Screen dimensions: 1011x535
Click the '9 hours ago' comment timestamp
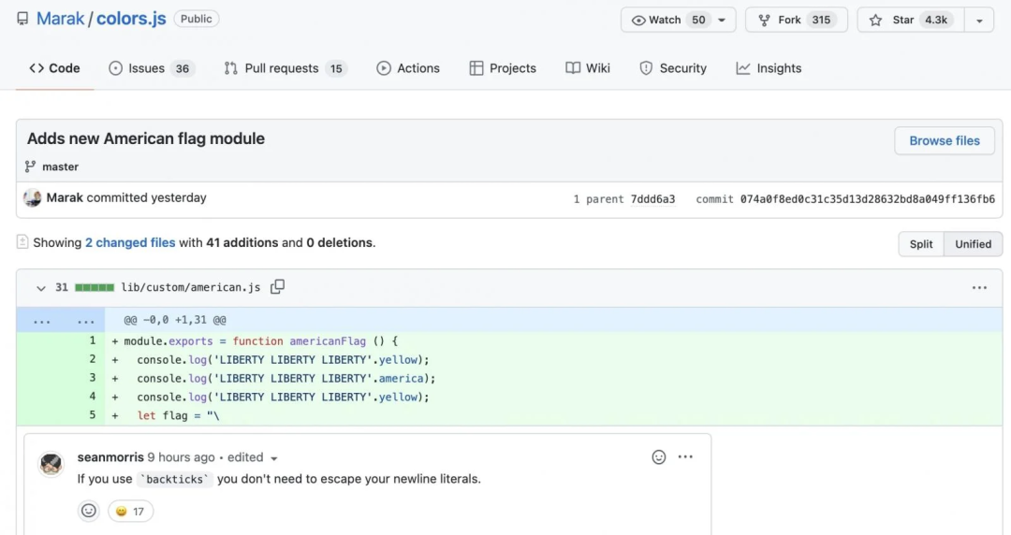[182, 457]
